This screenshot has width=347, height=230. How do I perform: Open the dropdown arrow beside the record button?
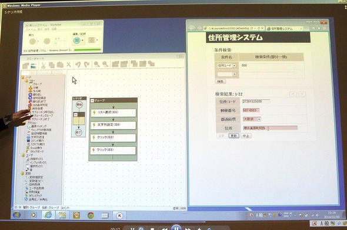(x=82, y=40)
